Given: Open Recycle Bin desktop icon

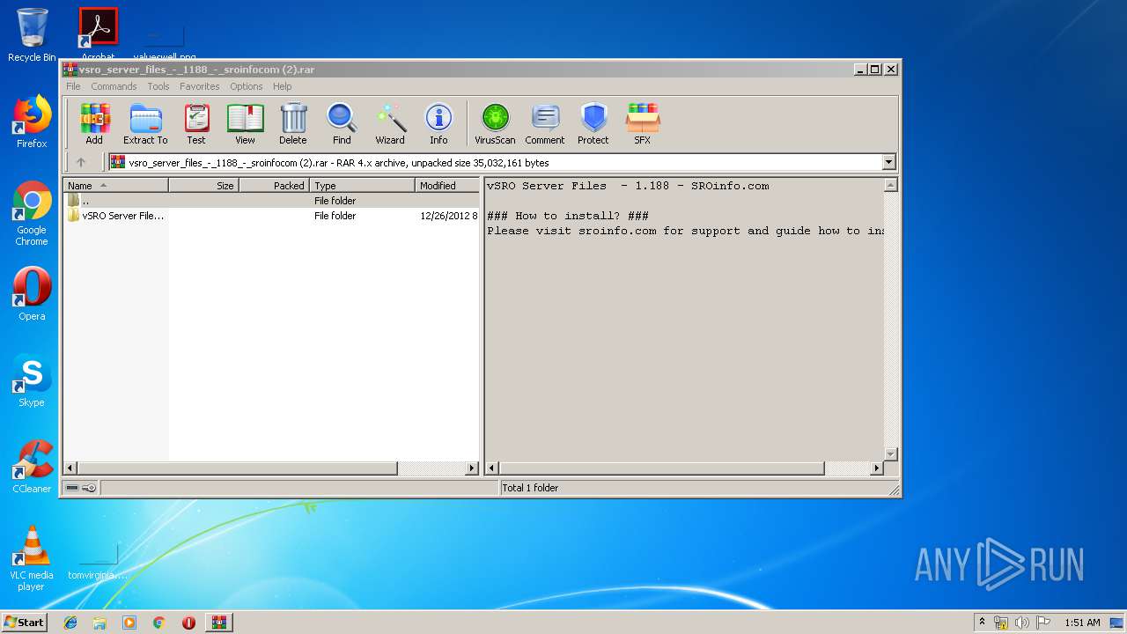Looking at the screenshot, I should point(32,35).
